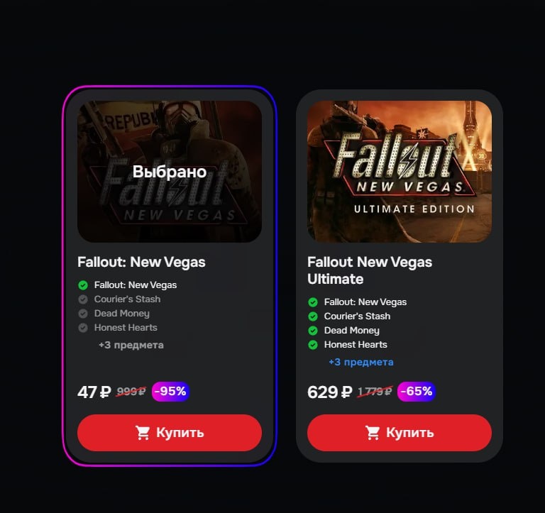Click gray check next to Dead Money in standard card
Viewport: 545px width, 513px height.
coord(83,314)
